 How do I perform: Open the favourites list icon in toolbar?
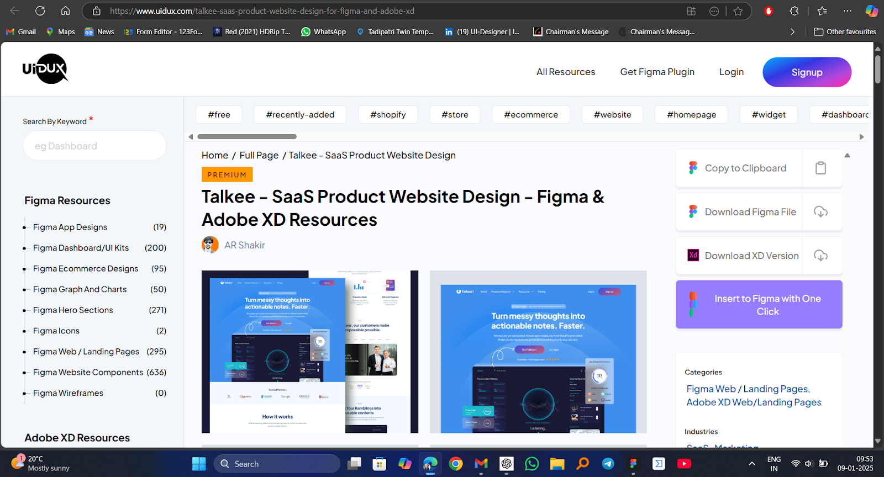(x=822, y=11)
